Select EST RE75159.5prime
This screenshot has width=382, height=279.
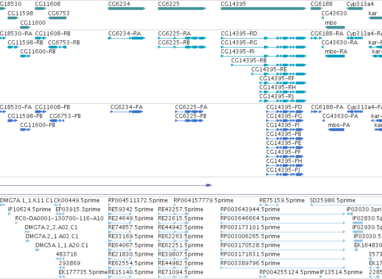click(282, 201)
